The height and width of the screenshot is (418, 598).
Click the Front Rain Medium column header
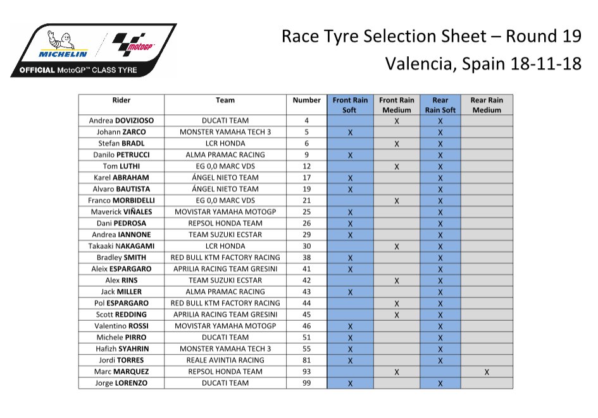pyautogui.click(x=397, y=105)
